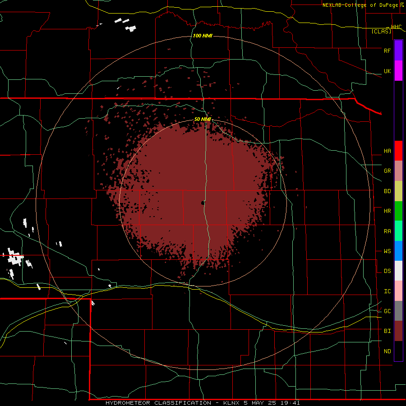The width and height of the screenshot is (406, 406).
Task: Click the BD legend label
Action: coord(387,191)
